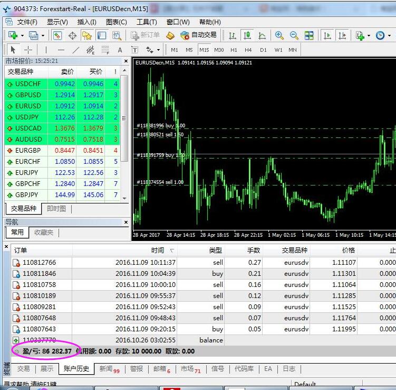
Task: Toggle chart shift icon
Action: 342,35
